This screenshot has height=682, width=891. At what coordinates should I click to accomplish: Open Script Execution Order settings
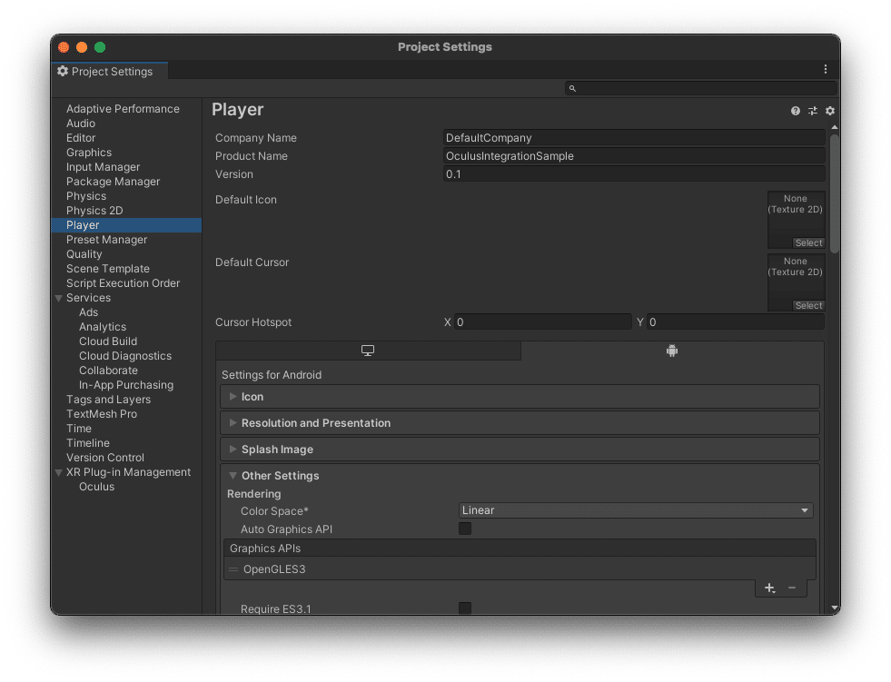click(123, 283)
